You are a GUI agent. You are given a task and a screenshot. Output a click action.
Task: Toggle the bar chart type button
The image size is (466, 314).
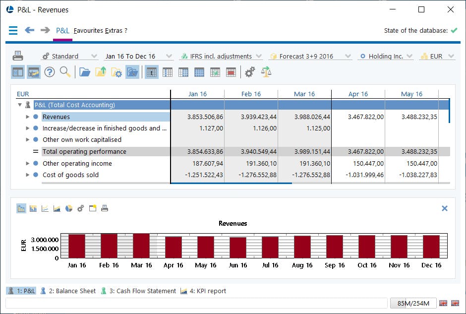pos(21,209)
